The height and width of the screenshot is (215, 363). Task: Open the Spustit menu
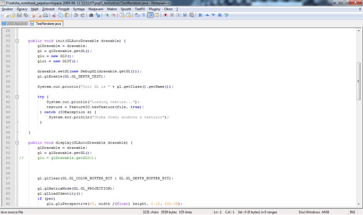pos(126,9)
